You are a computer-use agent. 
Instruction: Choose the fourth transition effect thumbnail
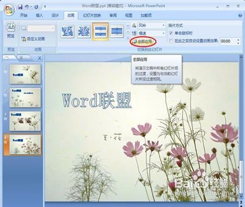click(x=117, y=31)
